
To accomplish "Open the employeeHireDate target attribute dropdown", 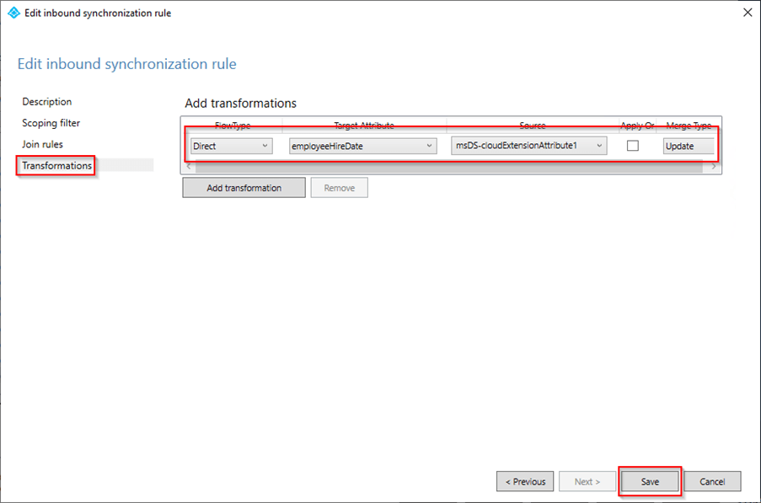I will coord(362,146).
